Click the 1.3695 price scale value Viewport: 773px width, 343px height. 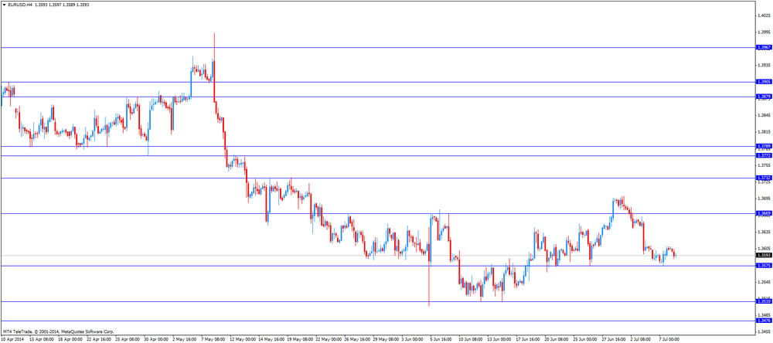(764, 199)
